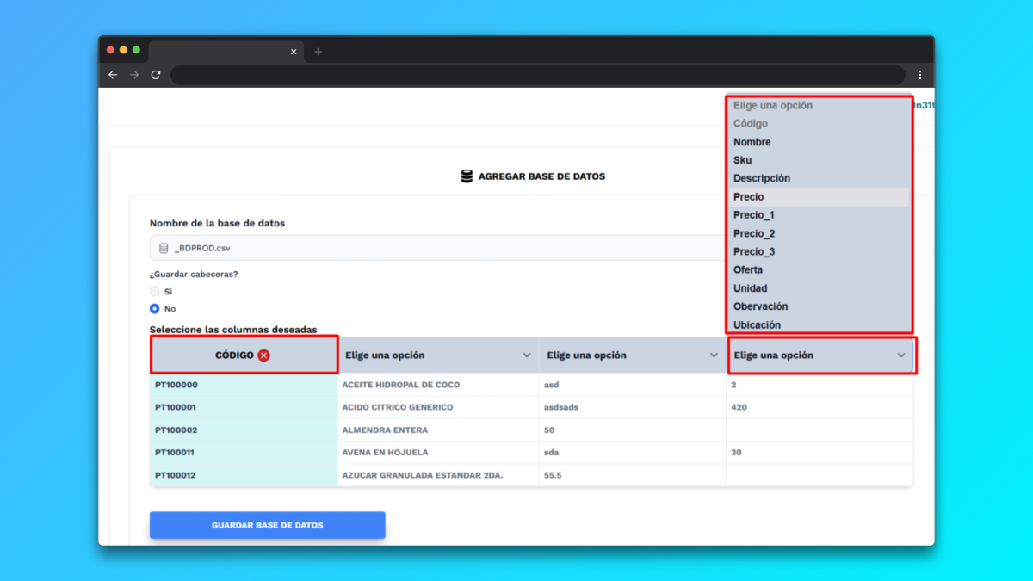The image size is (1033, 581).
Task: Click the browser forward arrow
Action: point(134,75)
